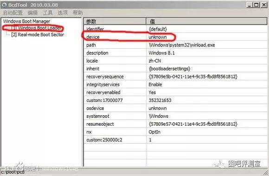Open the 帮助 menu
This screenshot has height=176, width=269.
(x=78, y=13)
